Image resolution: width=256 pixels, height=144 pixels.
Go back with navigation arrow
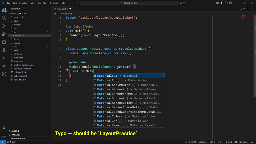coord(72,3)
